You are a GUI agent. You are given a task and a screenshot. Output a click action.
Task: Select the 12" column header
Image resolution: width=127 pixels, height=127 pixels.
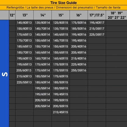12,15
